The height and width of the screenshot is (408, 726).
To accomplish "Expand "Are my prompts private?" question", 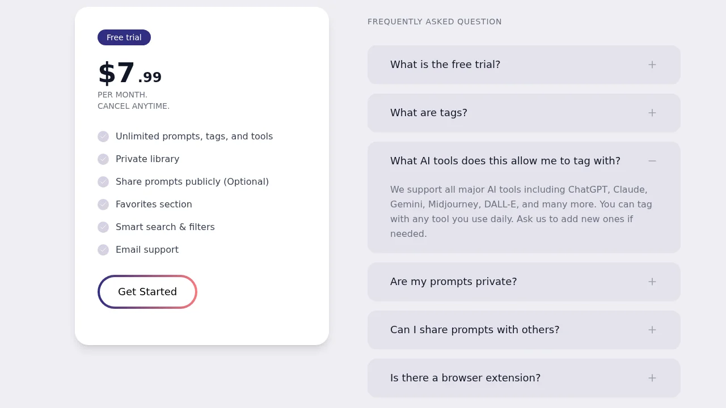I will point(454,282).
